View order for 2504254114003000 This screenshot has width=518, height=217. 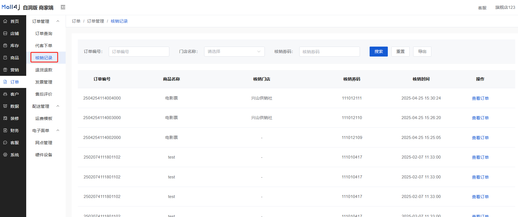480,118
